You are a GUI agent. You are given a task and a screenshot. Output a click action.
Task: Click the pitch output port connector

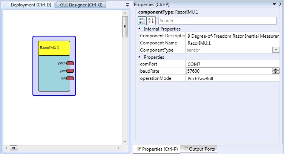click(x=70, y=63)
